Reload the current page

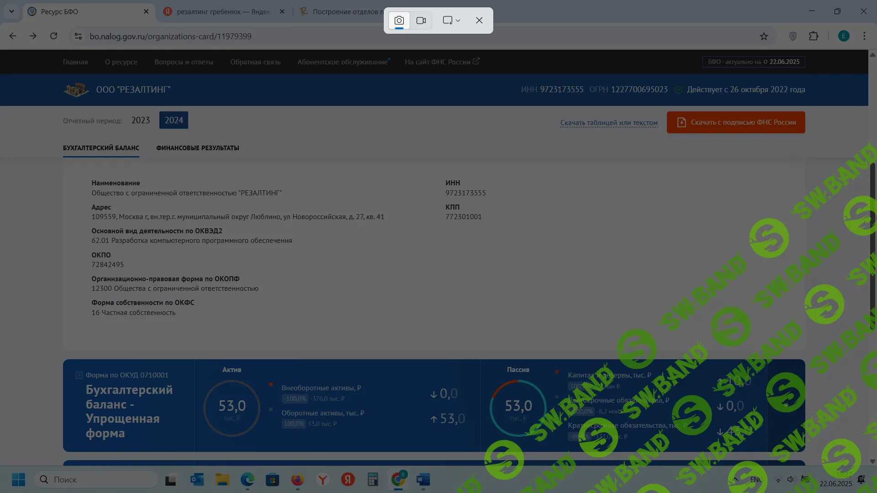point(53,36)
